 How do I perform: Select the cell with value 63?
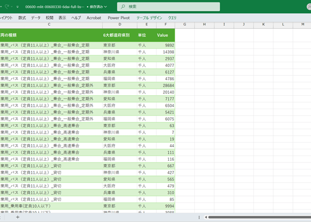tap(166, 126)
